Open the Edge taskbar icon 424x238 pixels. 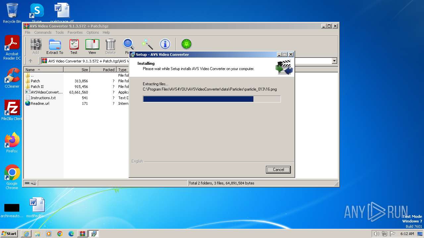click(x=71, y=234)
